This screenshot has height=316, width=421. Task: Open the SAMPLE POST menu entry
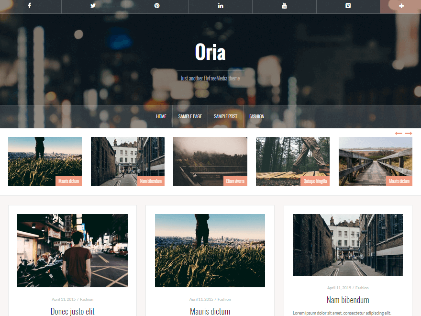point(225,116)
